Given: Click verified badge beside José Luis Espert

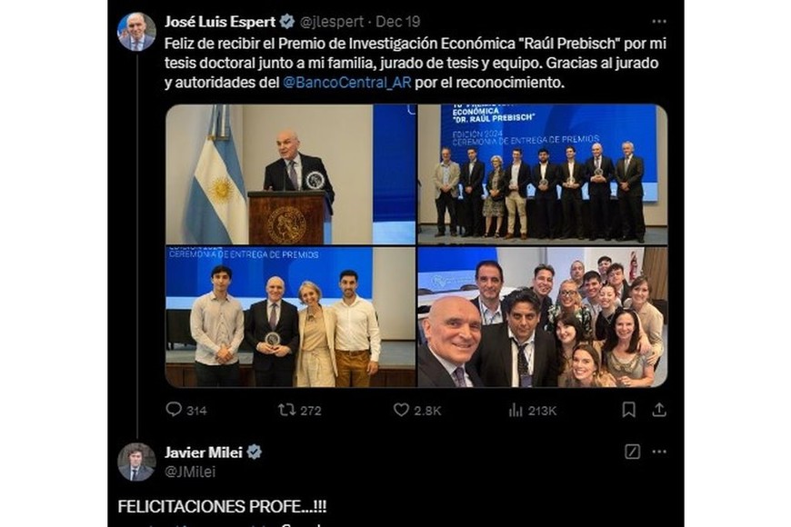Looking at the screenshot, I should click(x=287, y=21).
